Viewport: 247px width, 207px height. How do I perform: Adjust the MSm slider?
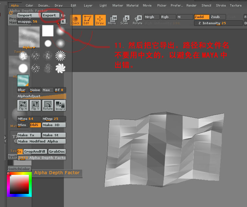point(23,125)
